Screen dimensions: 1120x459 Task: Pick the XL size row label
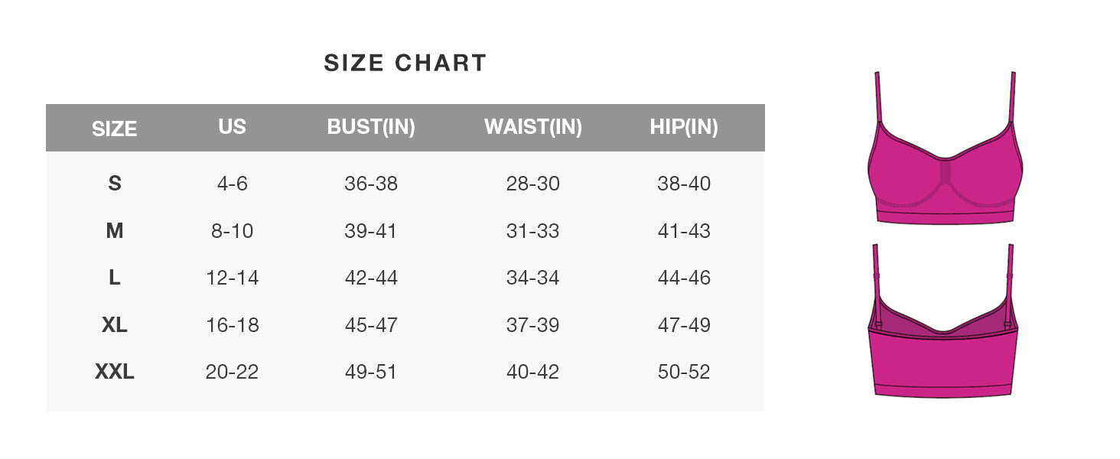(x=114, y=325)
